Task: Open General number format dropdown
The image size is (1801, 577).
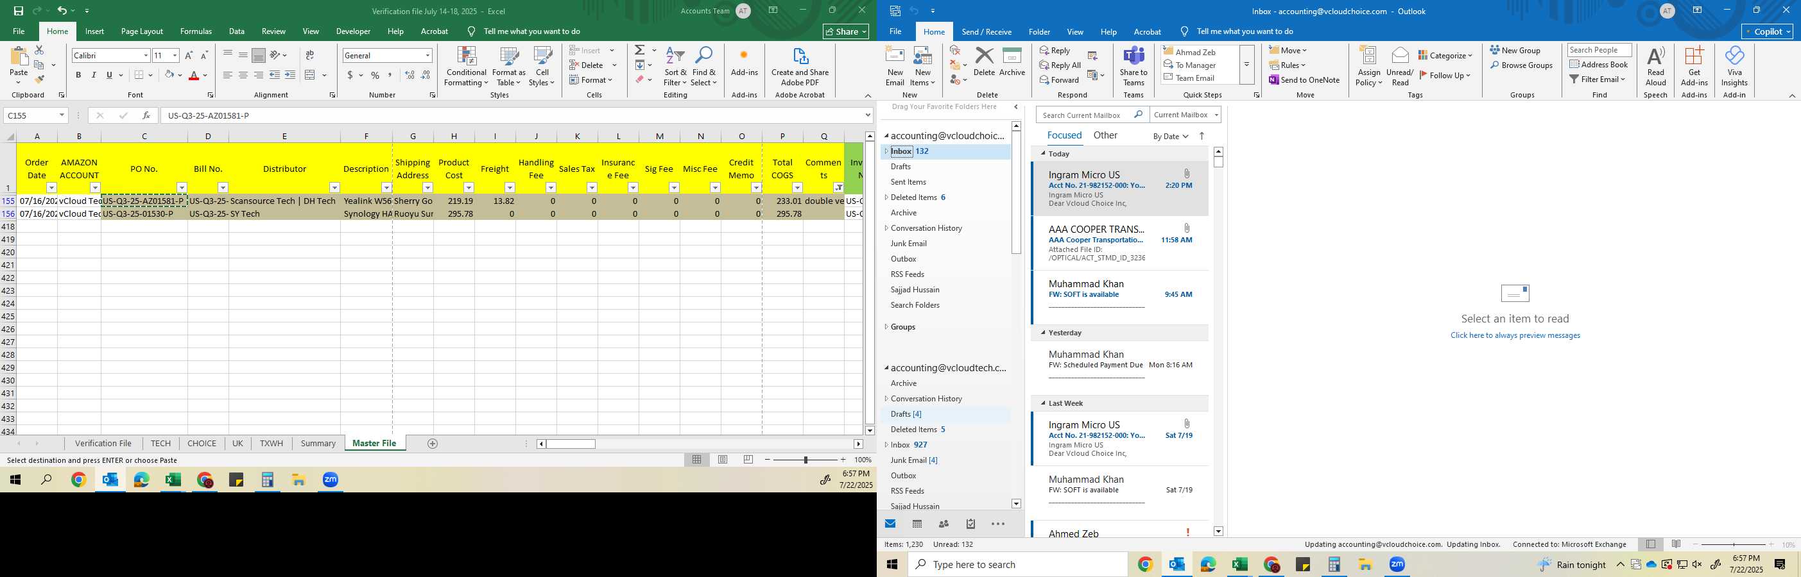Action: pos(427,55)
